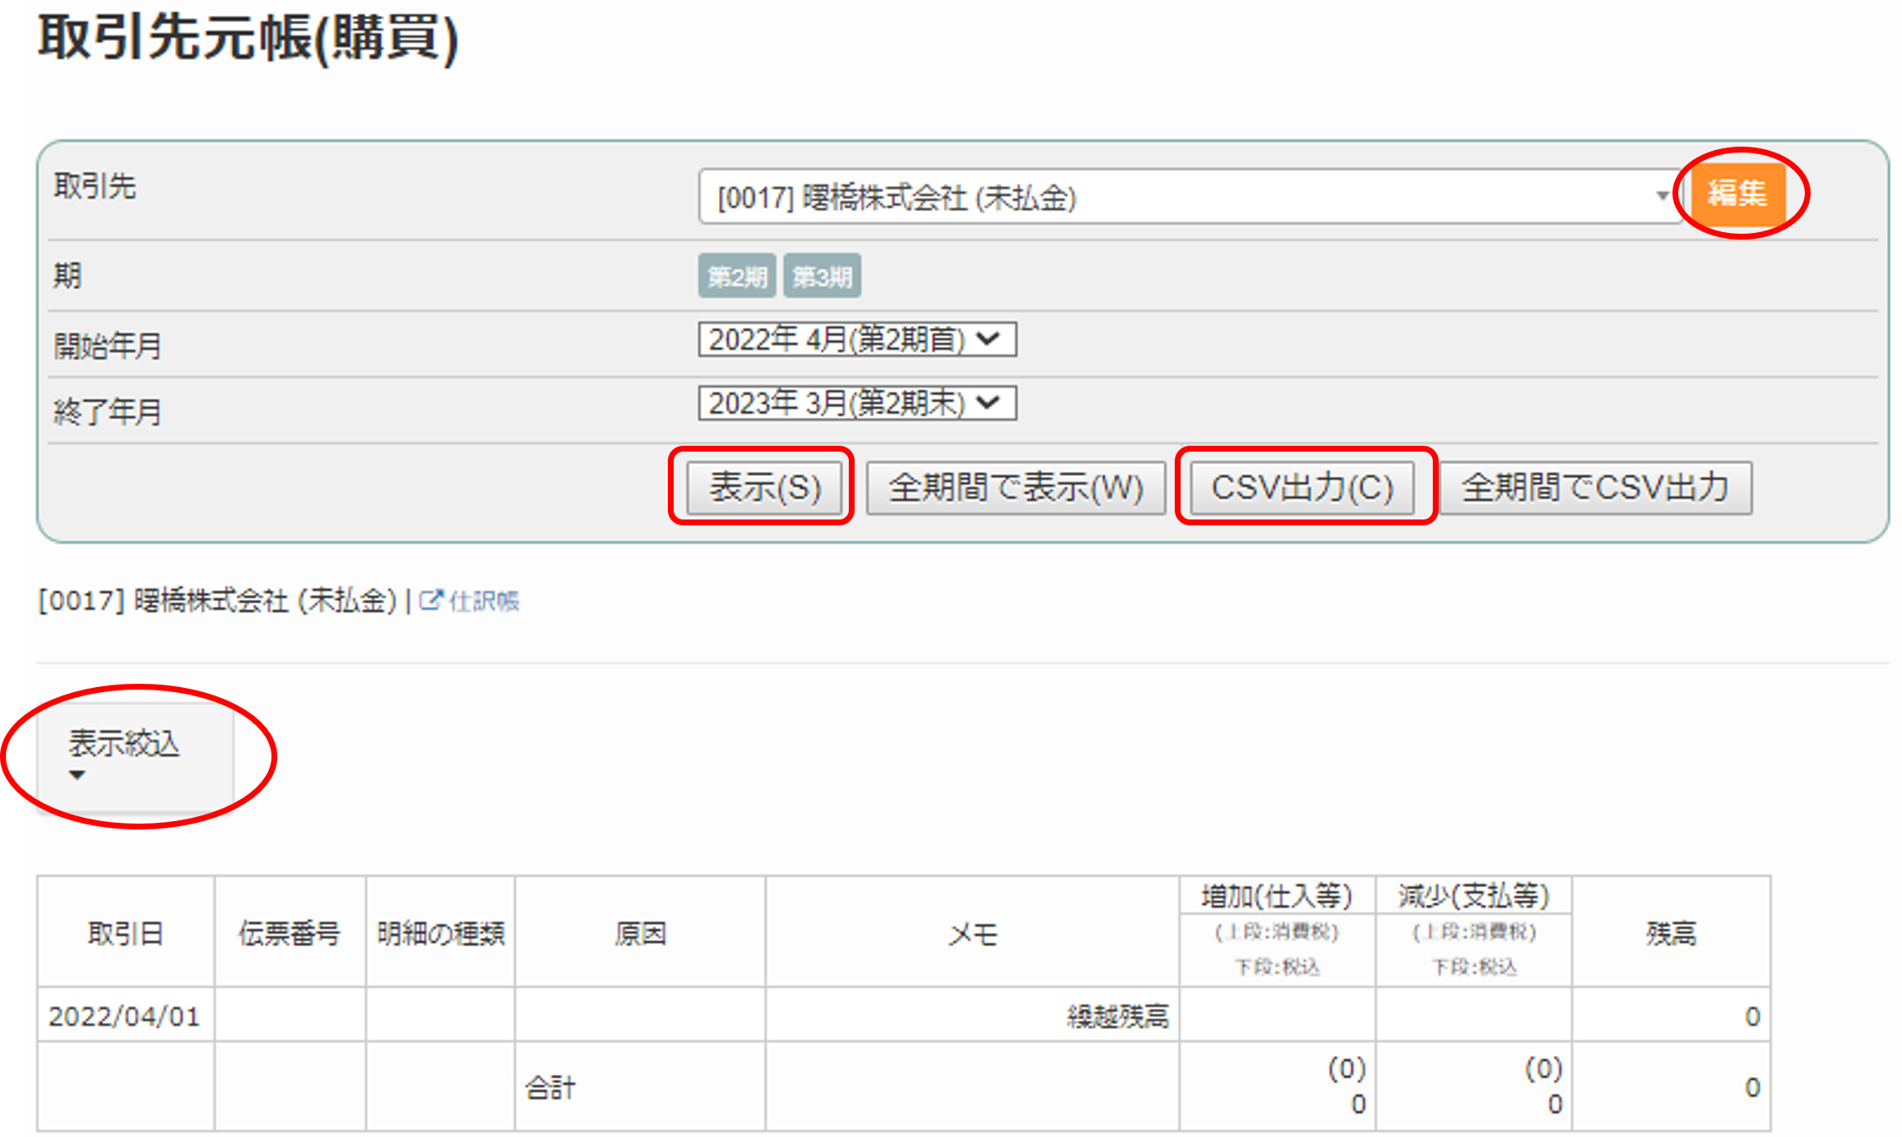Click the 伝票番号 column header
Screen dimensions: 1902x1137
pyautogui.click(x=290, y=933)
